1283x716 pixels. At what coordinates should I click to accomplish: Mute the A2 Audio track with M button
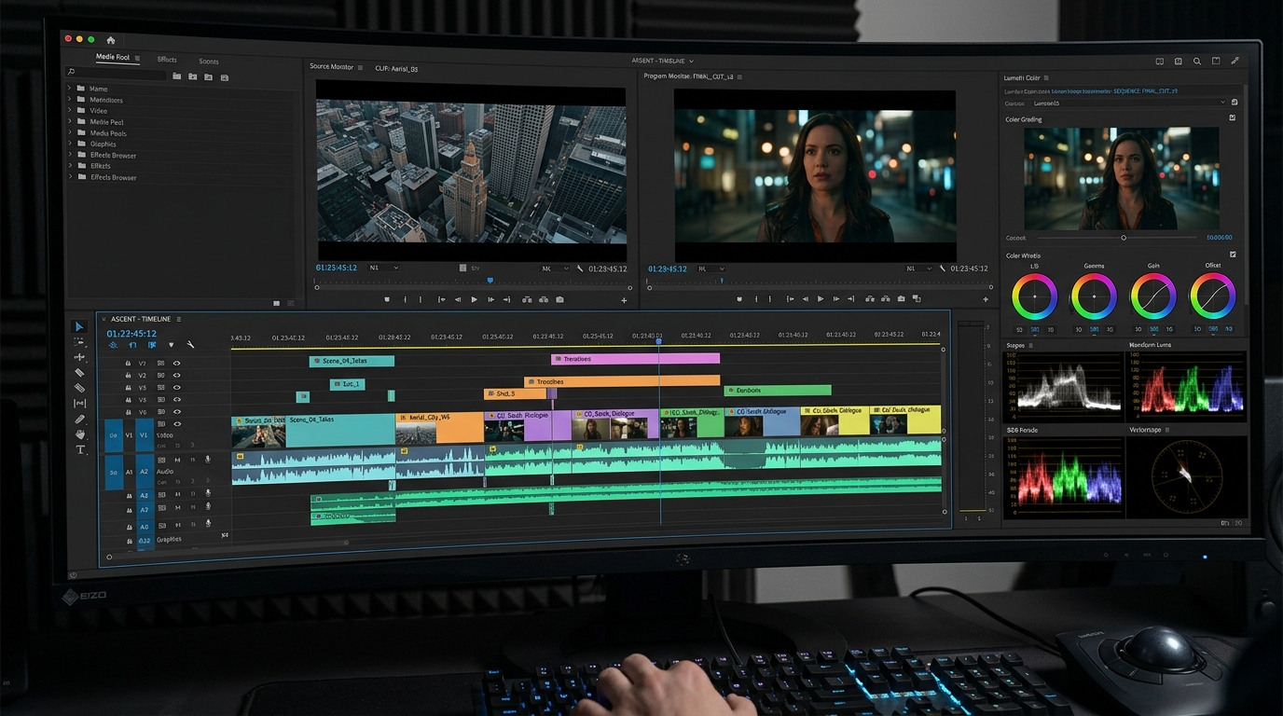tap(177, 460)
